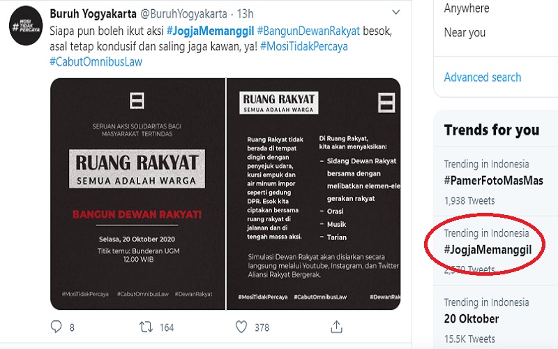Open the Buruh Yogyakarta display name
The width and height of the screenshot is (558, 349).
pyautogui.click(x=93, y=13)
